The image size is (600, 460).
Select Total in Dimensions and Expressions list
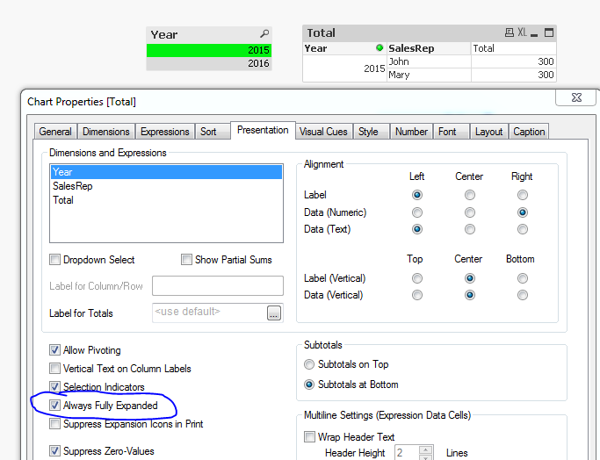pyautogui.click(x=166, y=200)
